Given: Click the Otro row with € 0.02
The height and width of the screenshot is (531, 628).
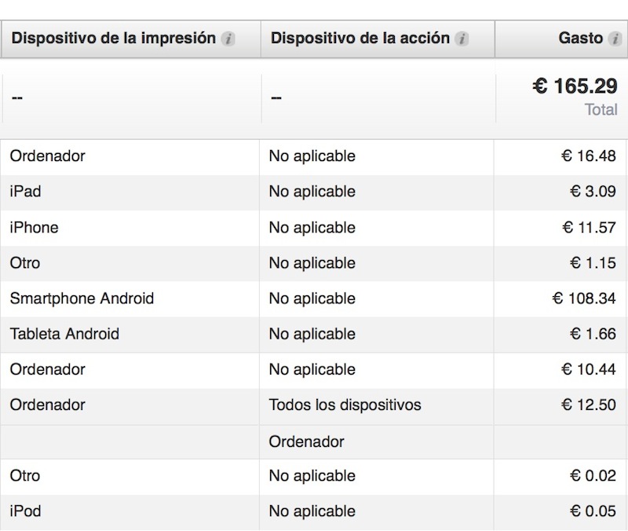Looking at the screenshot, I should pyautogui.click(x=314, y=476).
